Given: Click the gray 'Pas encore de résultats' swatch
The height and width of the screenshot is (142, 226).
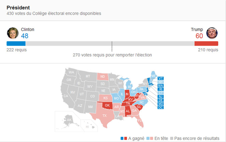Looking at the screenshot, I should pyautogui.click(x=171, y=138).
